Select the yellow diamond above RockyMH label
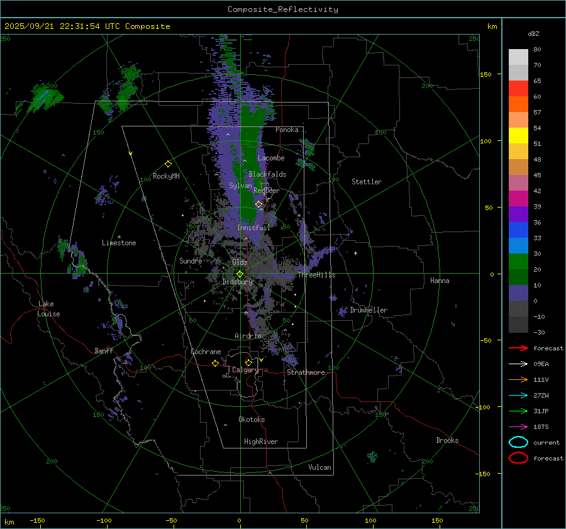The width and height of the screenshot is (566, 529). [x=168, y=164]
